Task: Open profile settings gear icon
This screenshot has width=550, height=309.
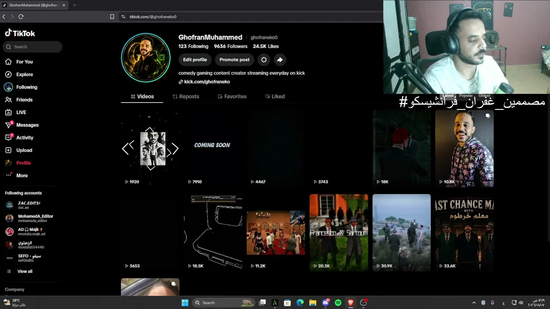Action: [264, 60]
